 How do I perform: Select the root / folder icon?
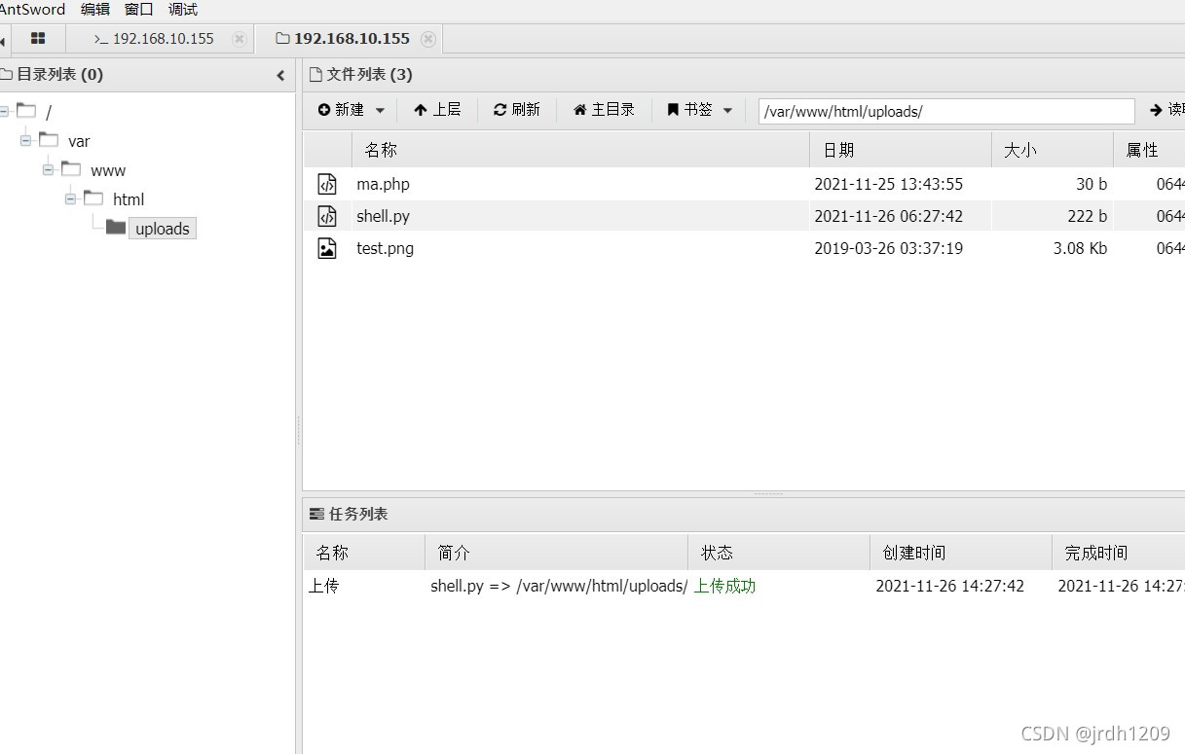coord(26,111)
